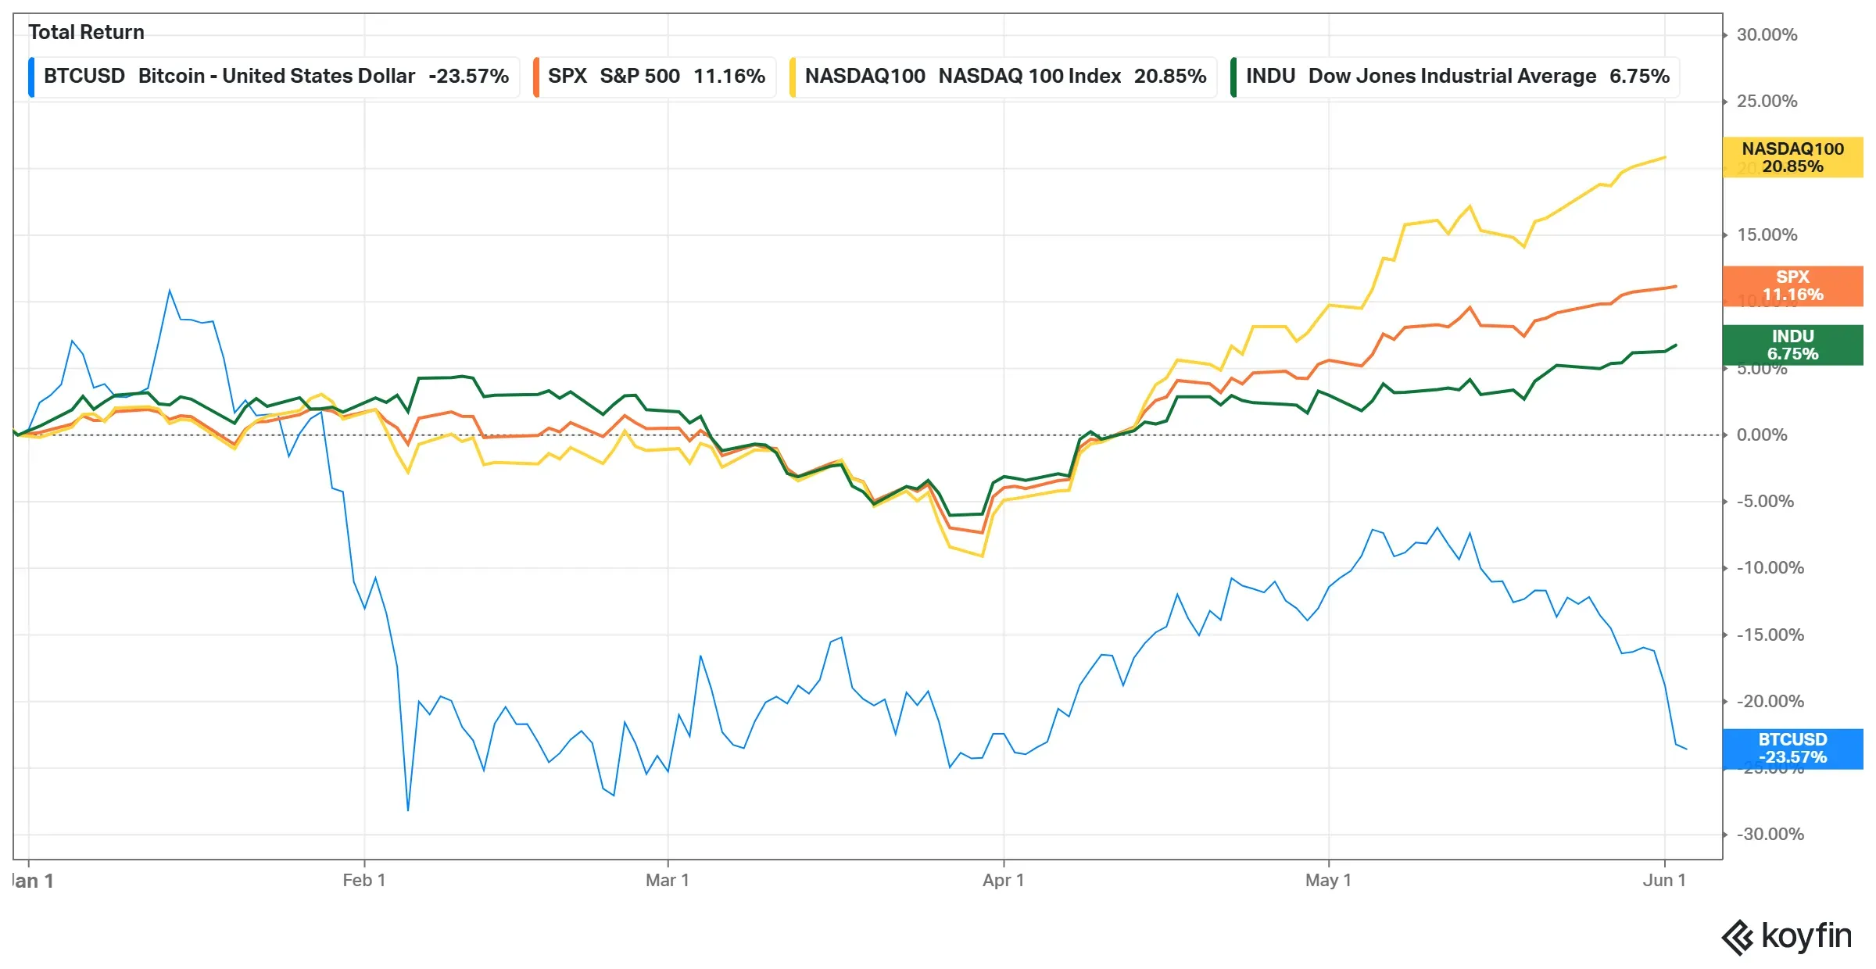1876x969 pixels.
Task: Click the 0.00% baseline axis label
Action: pyautogui.click(x=1762, y=434)
